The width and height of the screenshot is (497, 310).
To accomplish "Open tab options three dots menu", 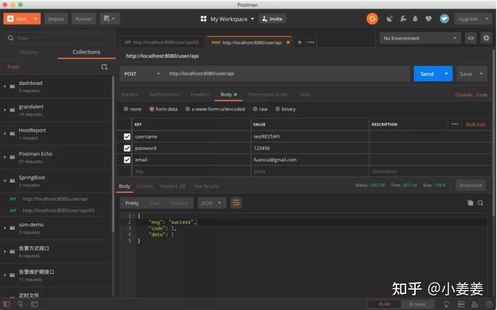I will [x=311, y=42].
